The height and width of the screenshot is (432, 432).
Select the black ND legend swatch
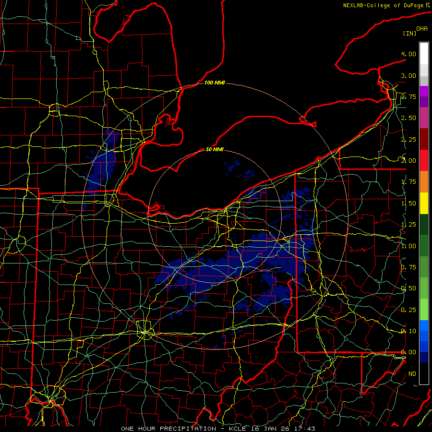424,373
